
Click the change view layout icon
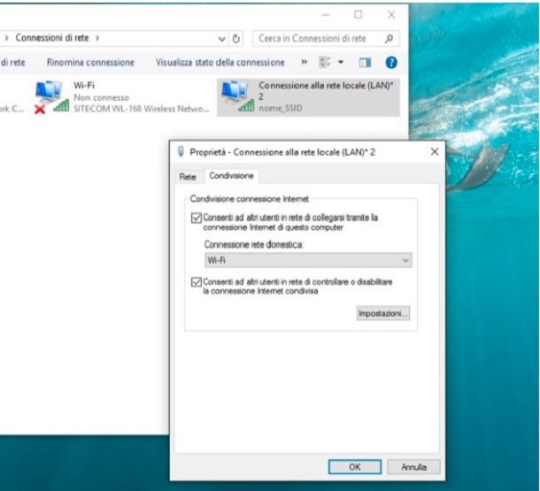pyautogui.click(x=324, y=62)
